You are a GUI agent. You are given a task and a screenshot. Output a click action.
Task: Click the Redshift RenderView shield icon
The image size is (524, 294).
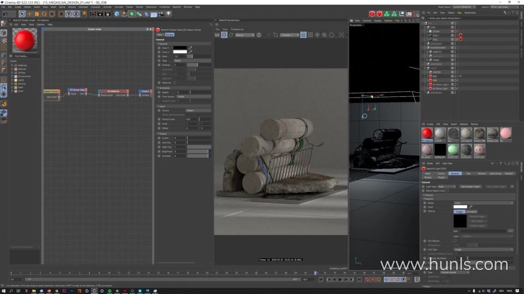pos(379,14)
